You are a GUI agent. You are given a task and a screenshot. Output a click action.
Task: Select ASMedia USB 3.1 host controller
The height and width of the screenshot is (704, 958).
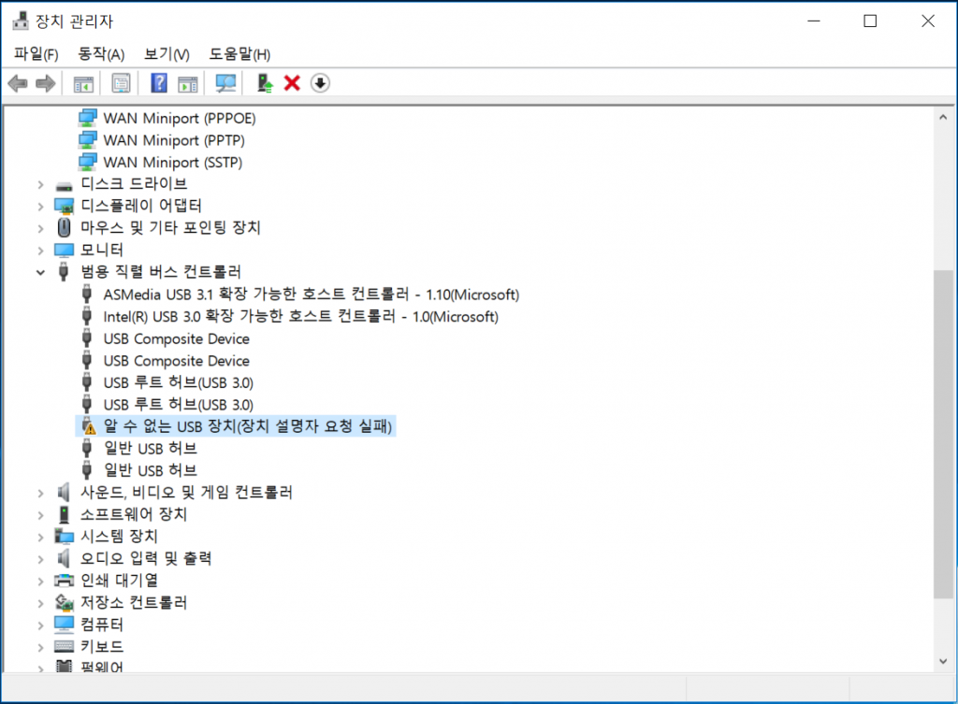point(311,295)
